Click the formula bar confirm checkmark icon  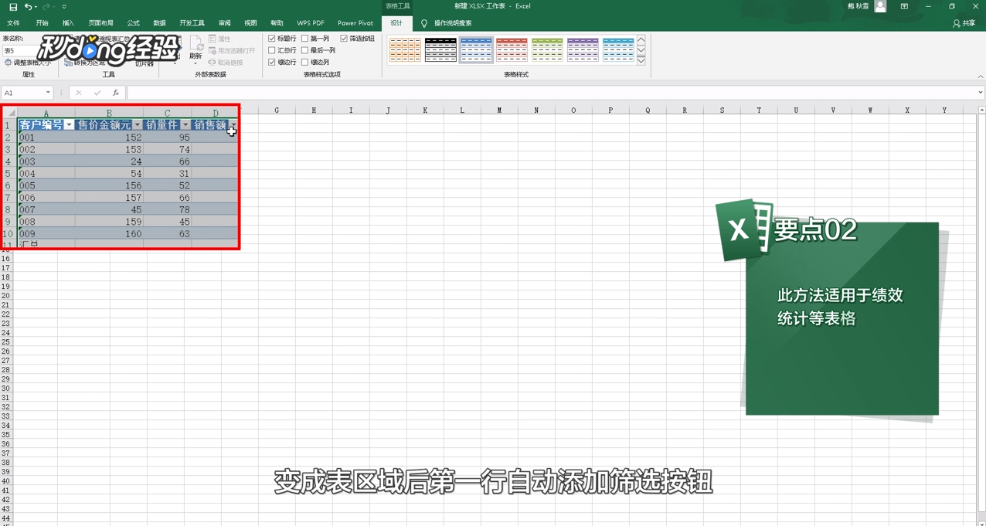pyautogui.click(x=97, y=93)
